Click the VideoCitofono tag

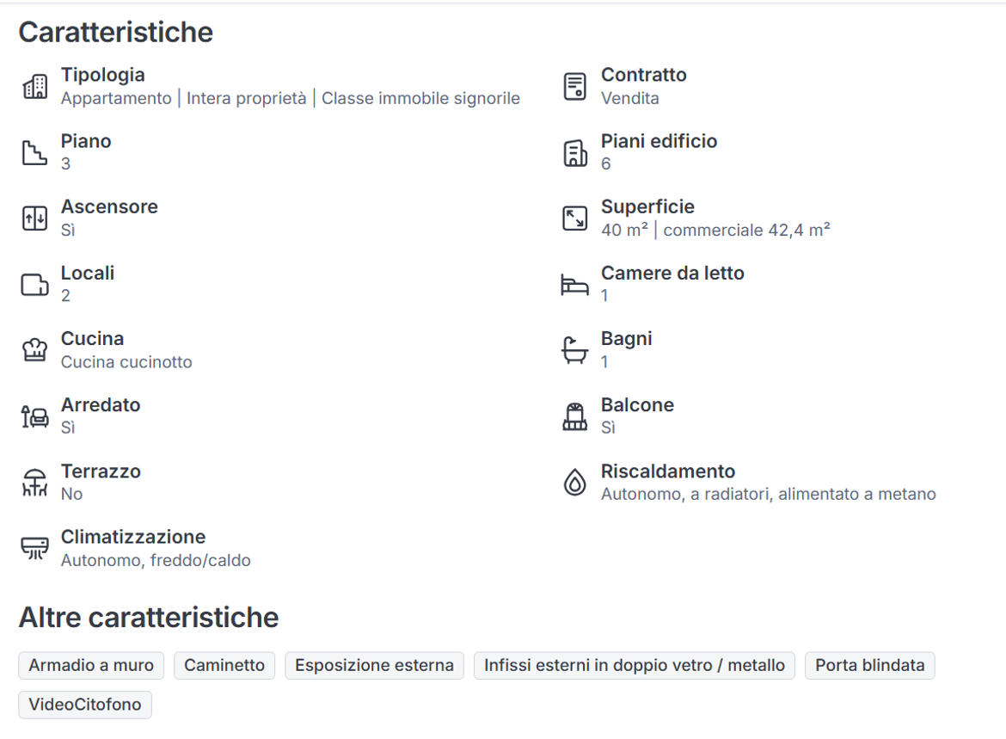pos(85,705)
